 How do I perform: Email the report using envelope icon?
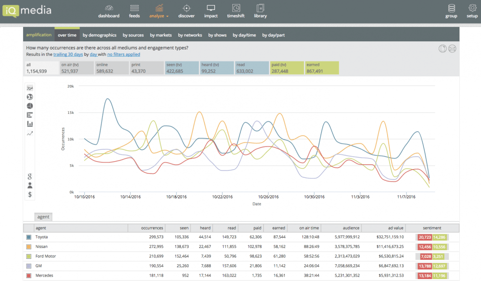tap(452, 49)
